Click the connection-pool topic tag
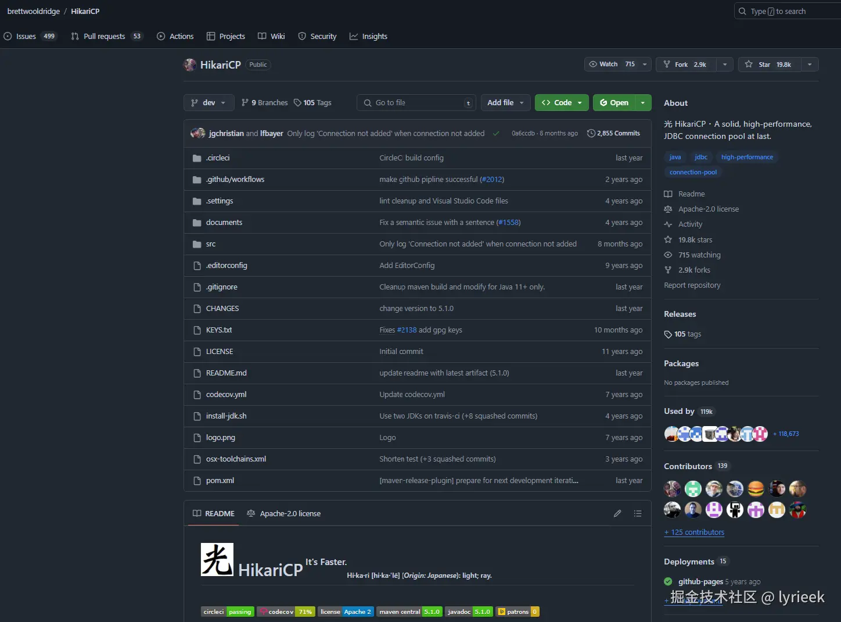The height and width of the screenshot is (622, 841). (693, 172)
